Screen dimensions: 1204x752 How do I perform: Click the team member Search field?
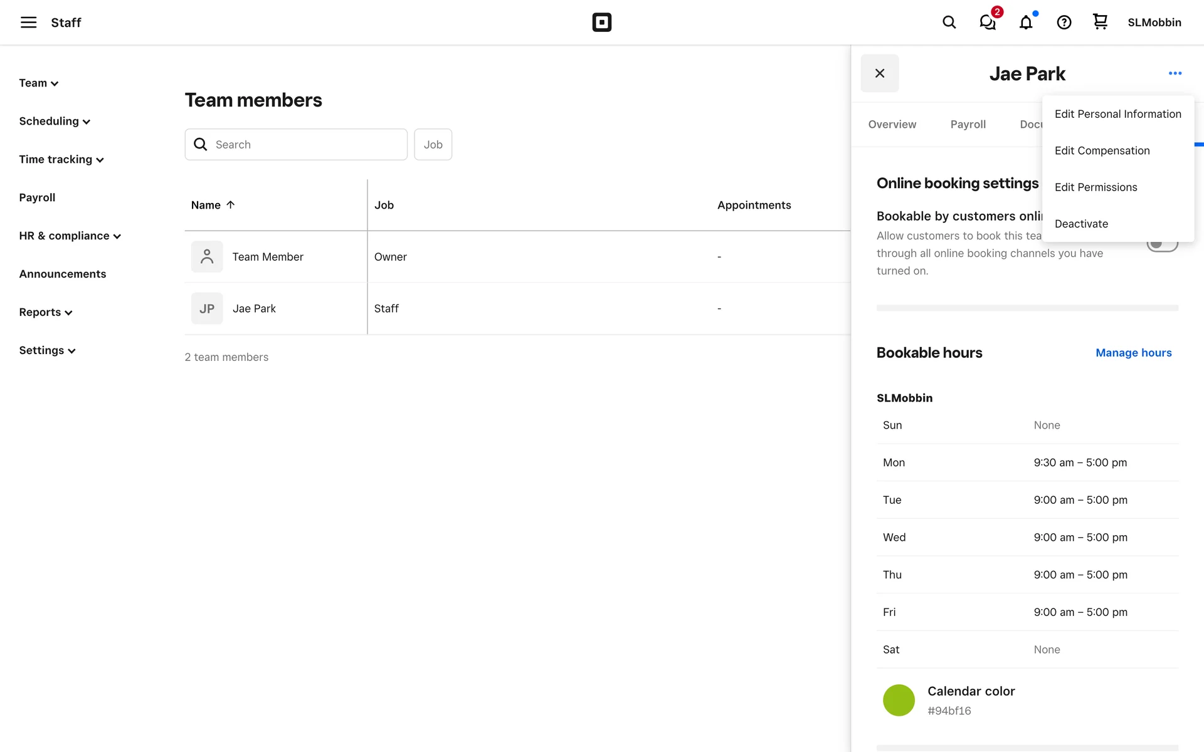[x=296, y=145]
